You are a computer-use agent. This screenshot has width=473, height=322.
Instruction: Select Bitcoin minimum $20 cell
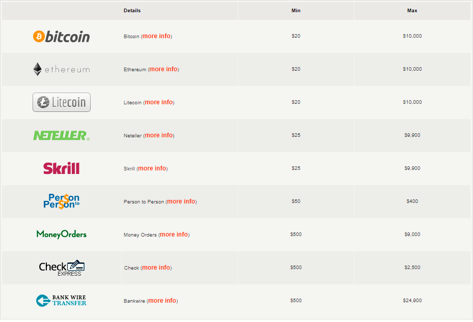point(296,36)
